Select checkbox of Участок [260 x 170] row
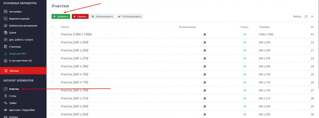The width and height of the screenshot is (319, 118). click(x=53, y=82)
